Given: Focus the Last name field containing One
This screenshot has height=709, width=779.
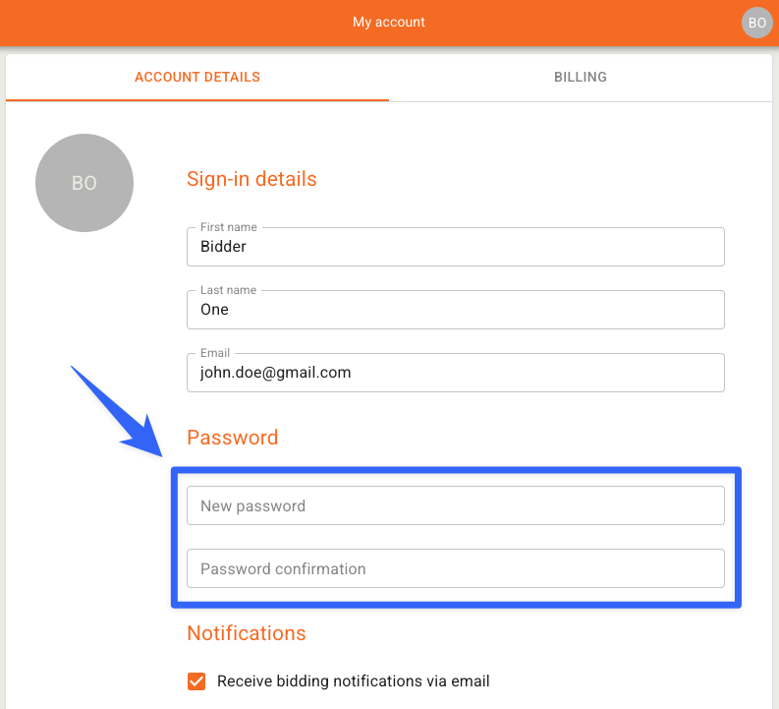Looking at the screenshot, I should (x=455, y=310).
